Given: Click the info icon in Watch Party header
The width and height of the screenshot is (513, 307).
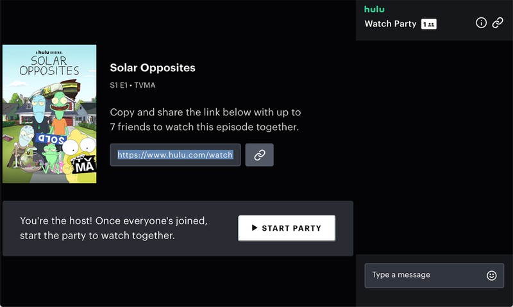Looking at the screenshot, I should (x=481, y=23).
